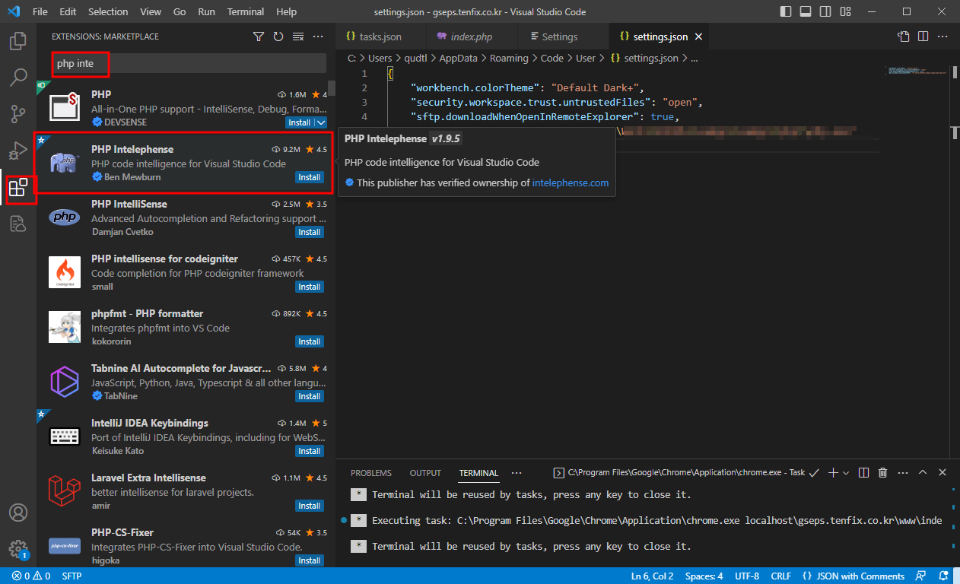The image size is (960, 584).
Task: Click settings.json breadcrumb item
Action: tap(644, 58)
